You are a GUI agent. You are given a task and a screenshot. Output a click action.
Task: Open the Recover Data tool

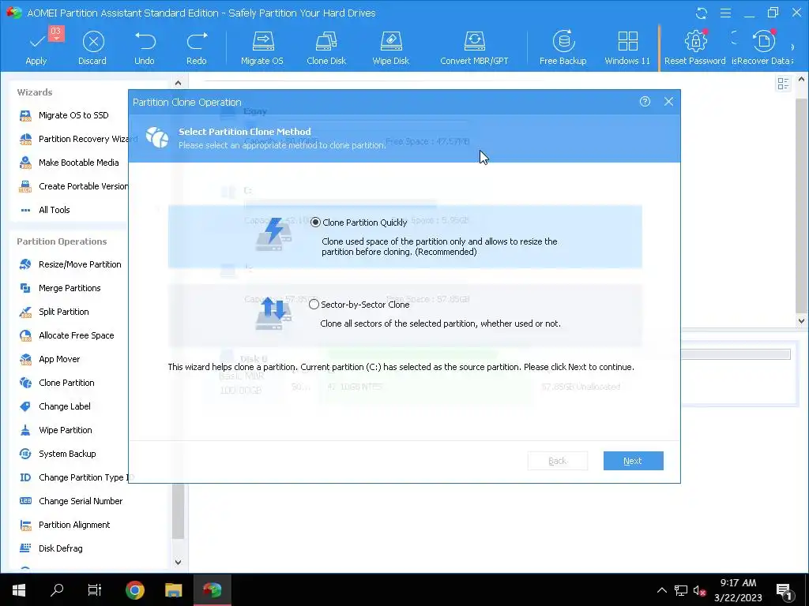[x=762, y=48]
